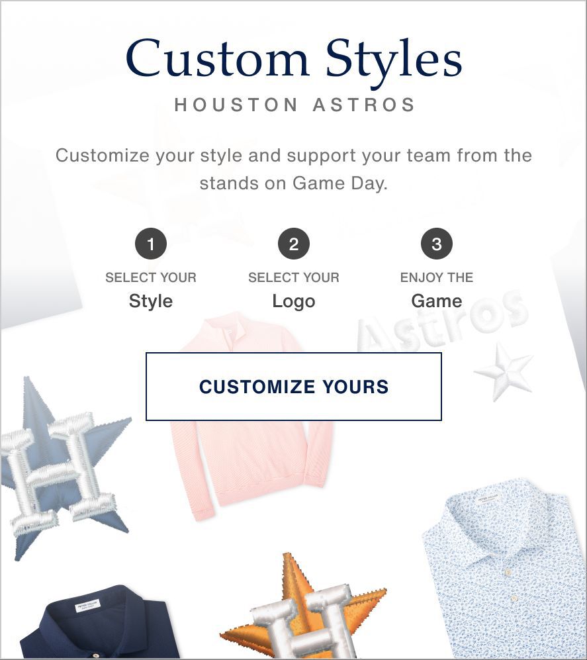Image resolution: width=587 pixels, height=660 pixels.
Task: Open the navy polo shirt image
Action: 101,623
